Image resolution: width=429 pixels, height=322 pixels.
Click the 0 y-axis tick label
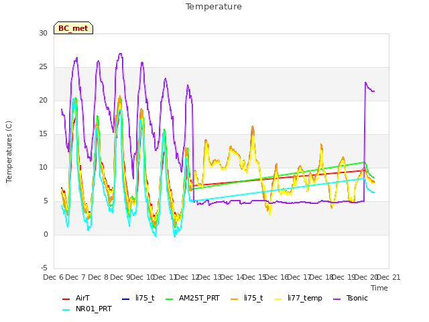46,235
